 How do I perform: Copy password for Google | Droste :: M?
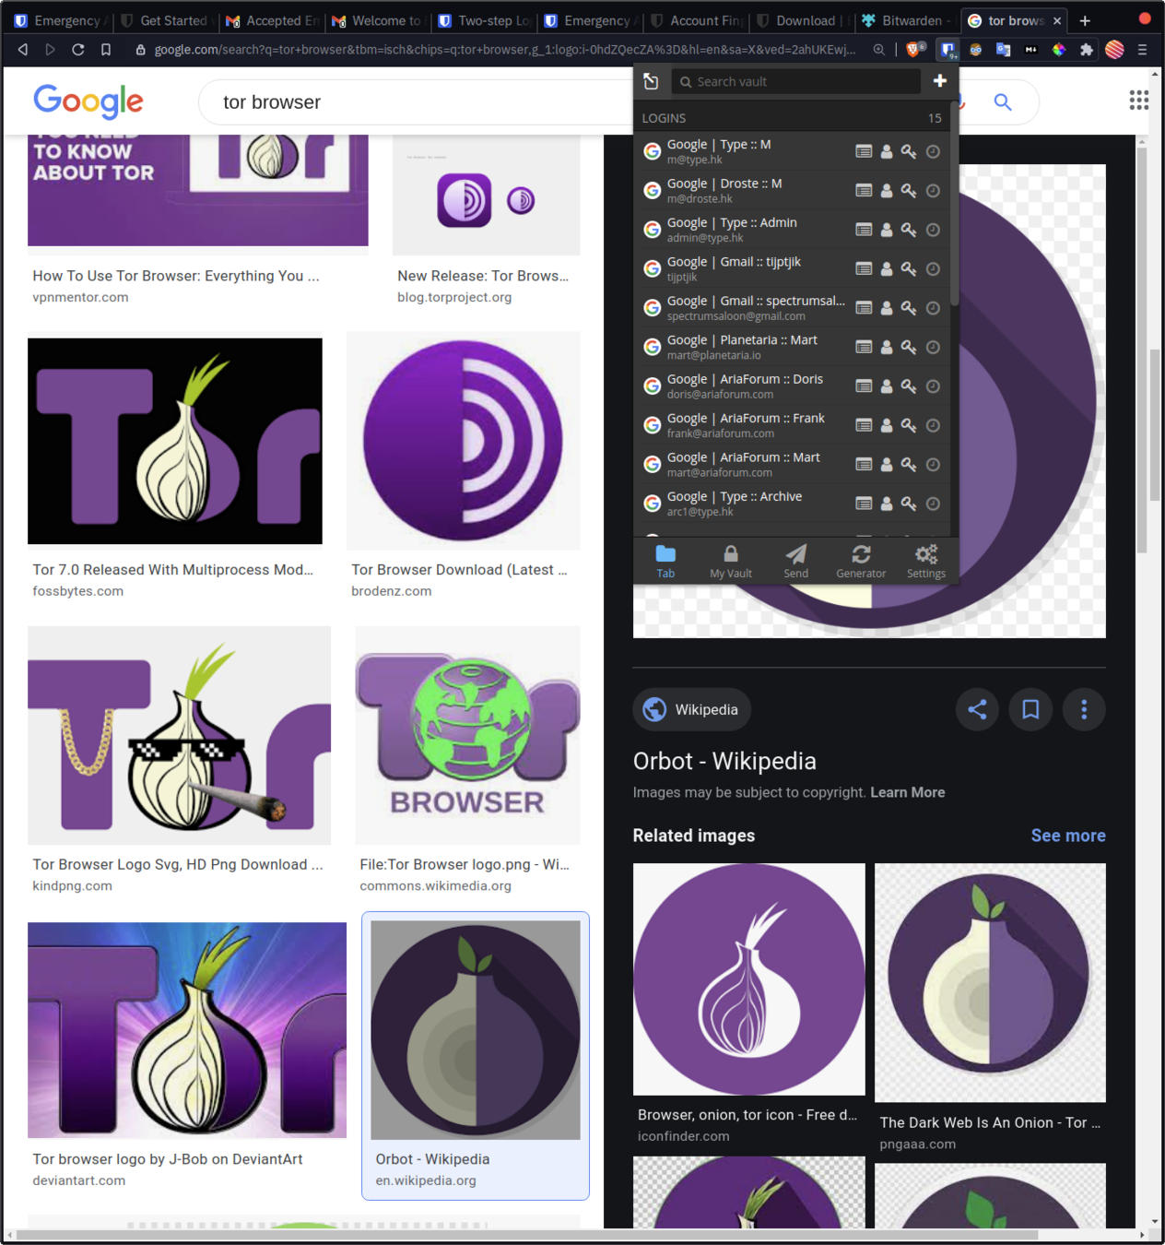909,190
